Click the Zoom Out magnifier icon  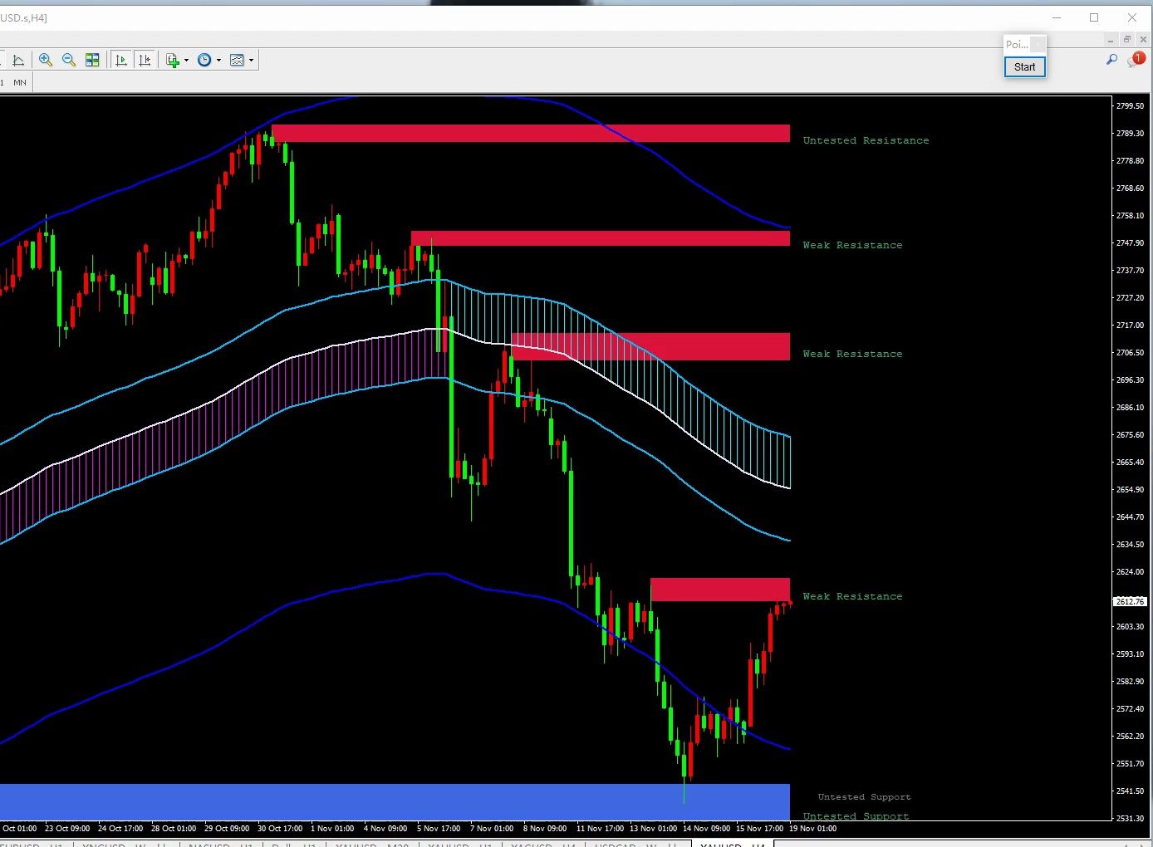(69, 60)
